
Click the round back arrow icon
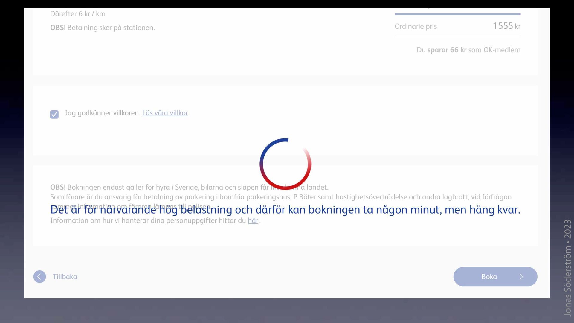[39, 277]
